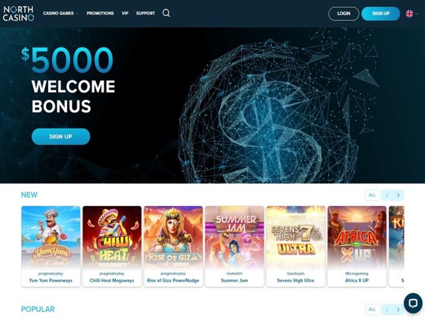Click the Login button
This screenshot has height=319, width=425.
pos(344,13)
